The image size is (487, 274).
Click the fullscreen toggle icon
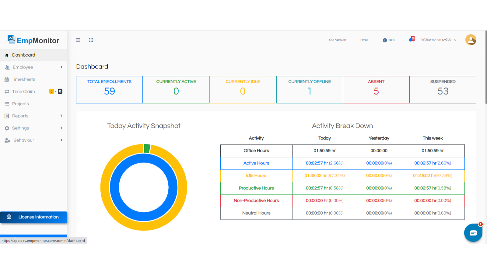pyautogui.click(x=91, y=40)
